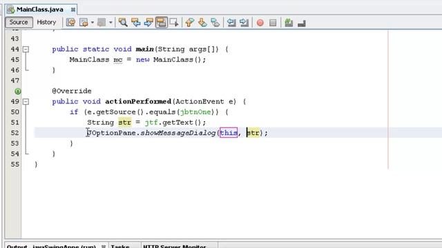The height and width of the screenshot is (248, 442).
Task: Click the green override annotation glyph
Action: point(17,91)
